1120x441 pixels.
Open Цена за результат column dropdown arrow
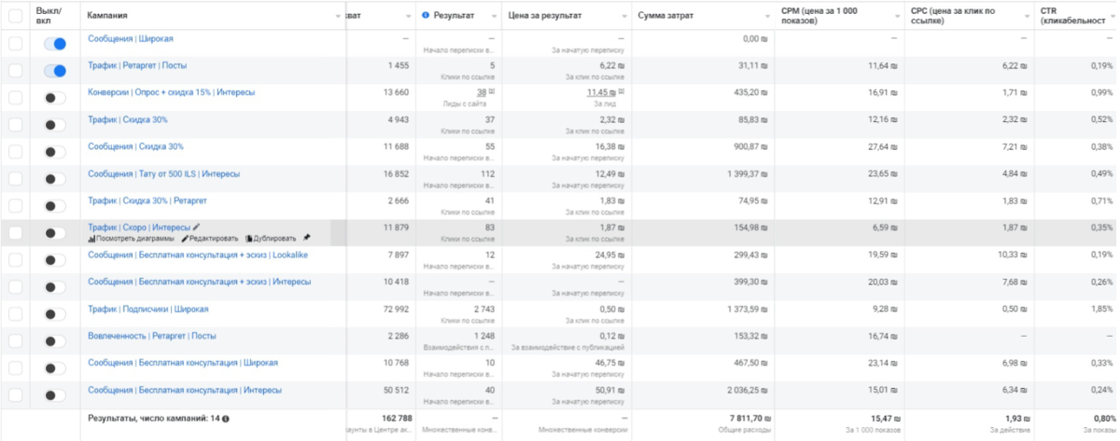point(623,17)
